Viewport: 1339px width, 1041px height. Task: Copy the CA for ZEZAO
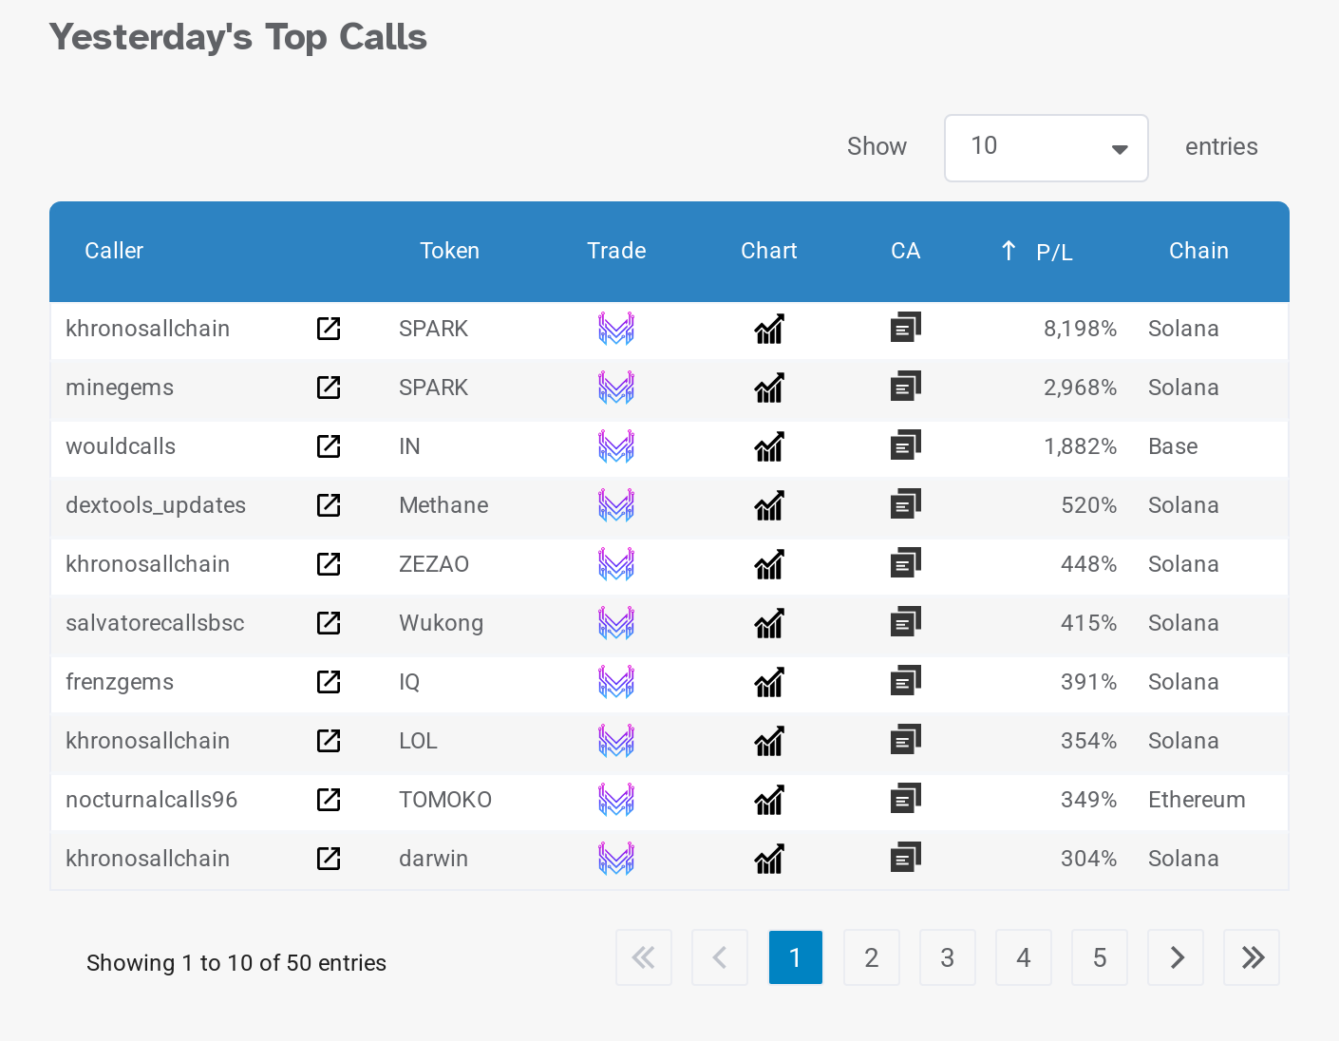(x=906, y=564)
